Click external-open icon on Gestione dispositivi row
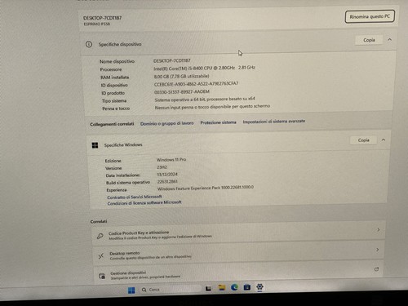Image resolution: width=408 pixels, height=306 pixels. (376, 269)
